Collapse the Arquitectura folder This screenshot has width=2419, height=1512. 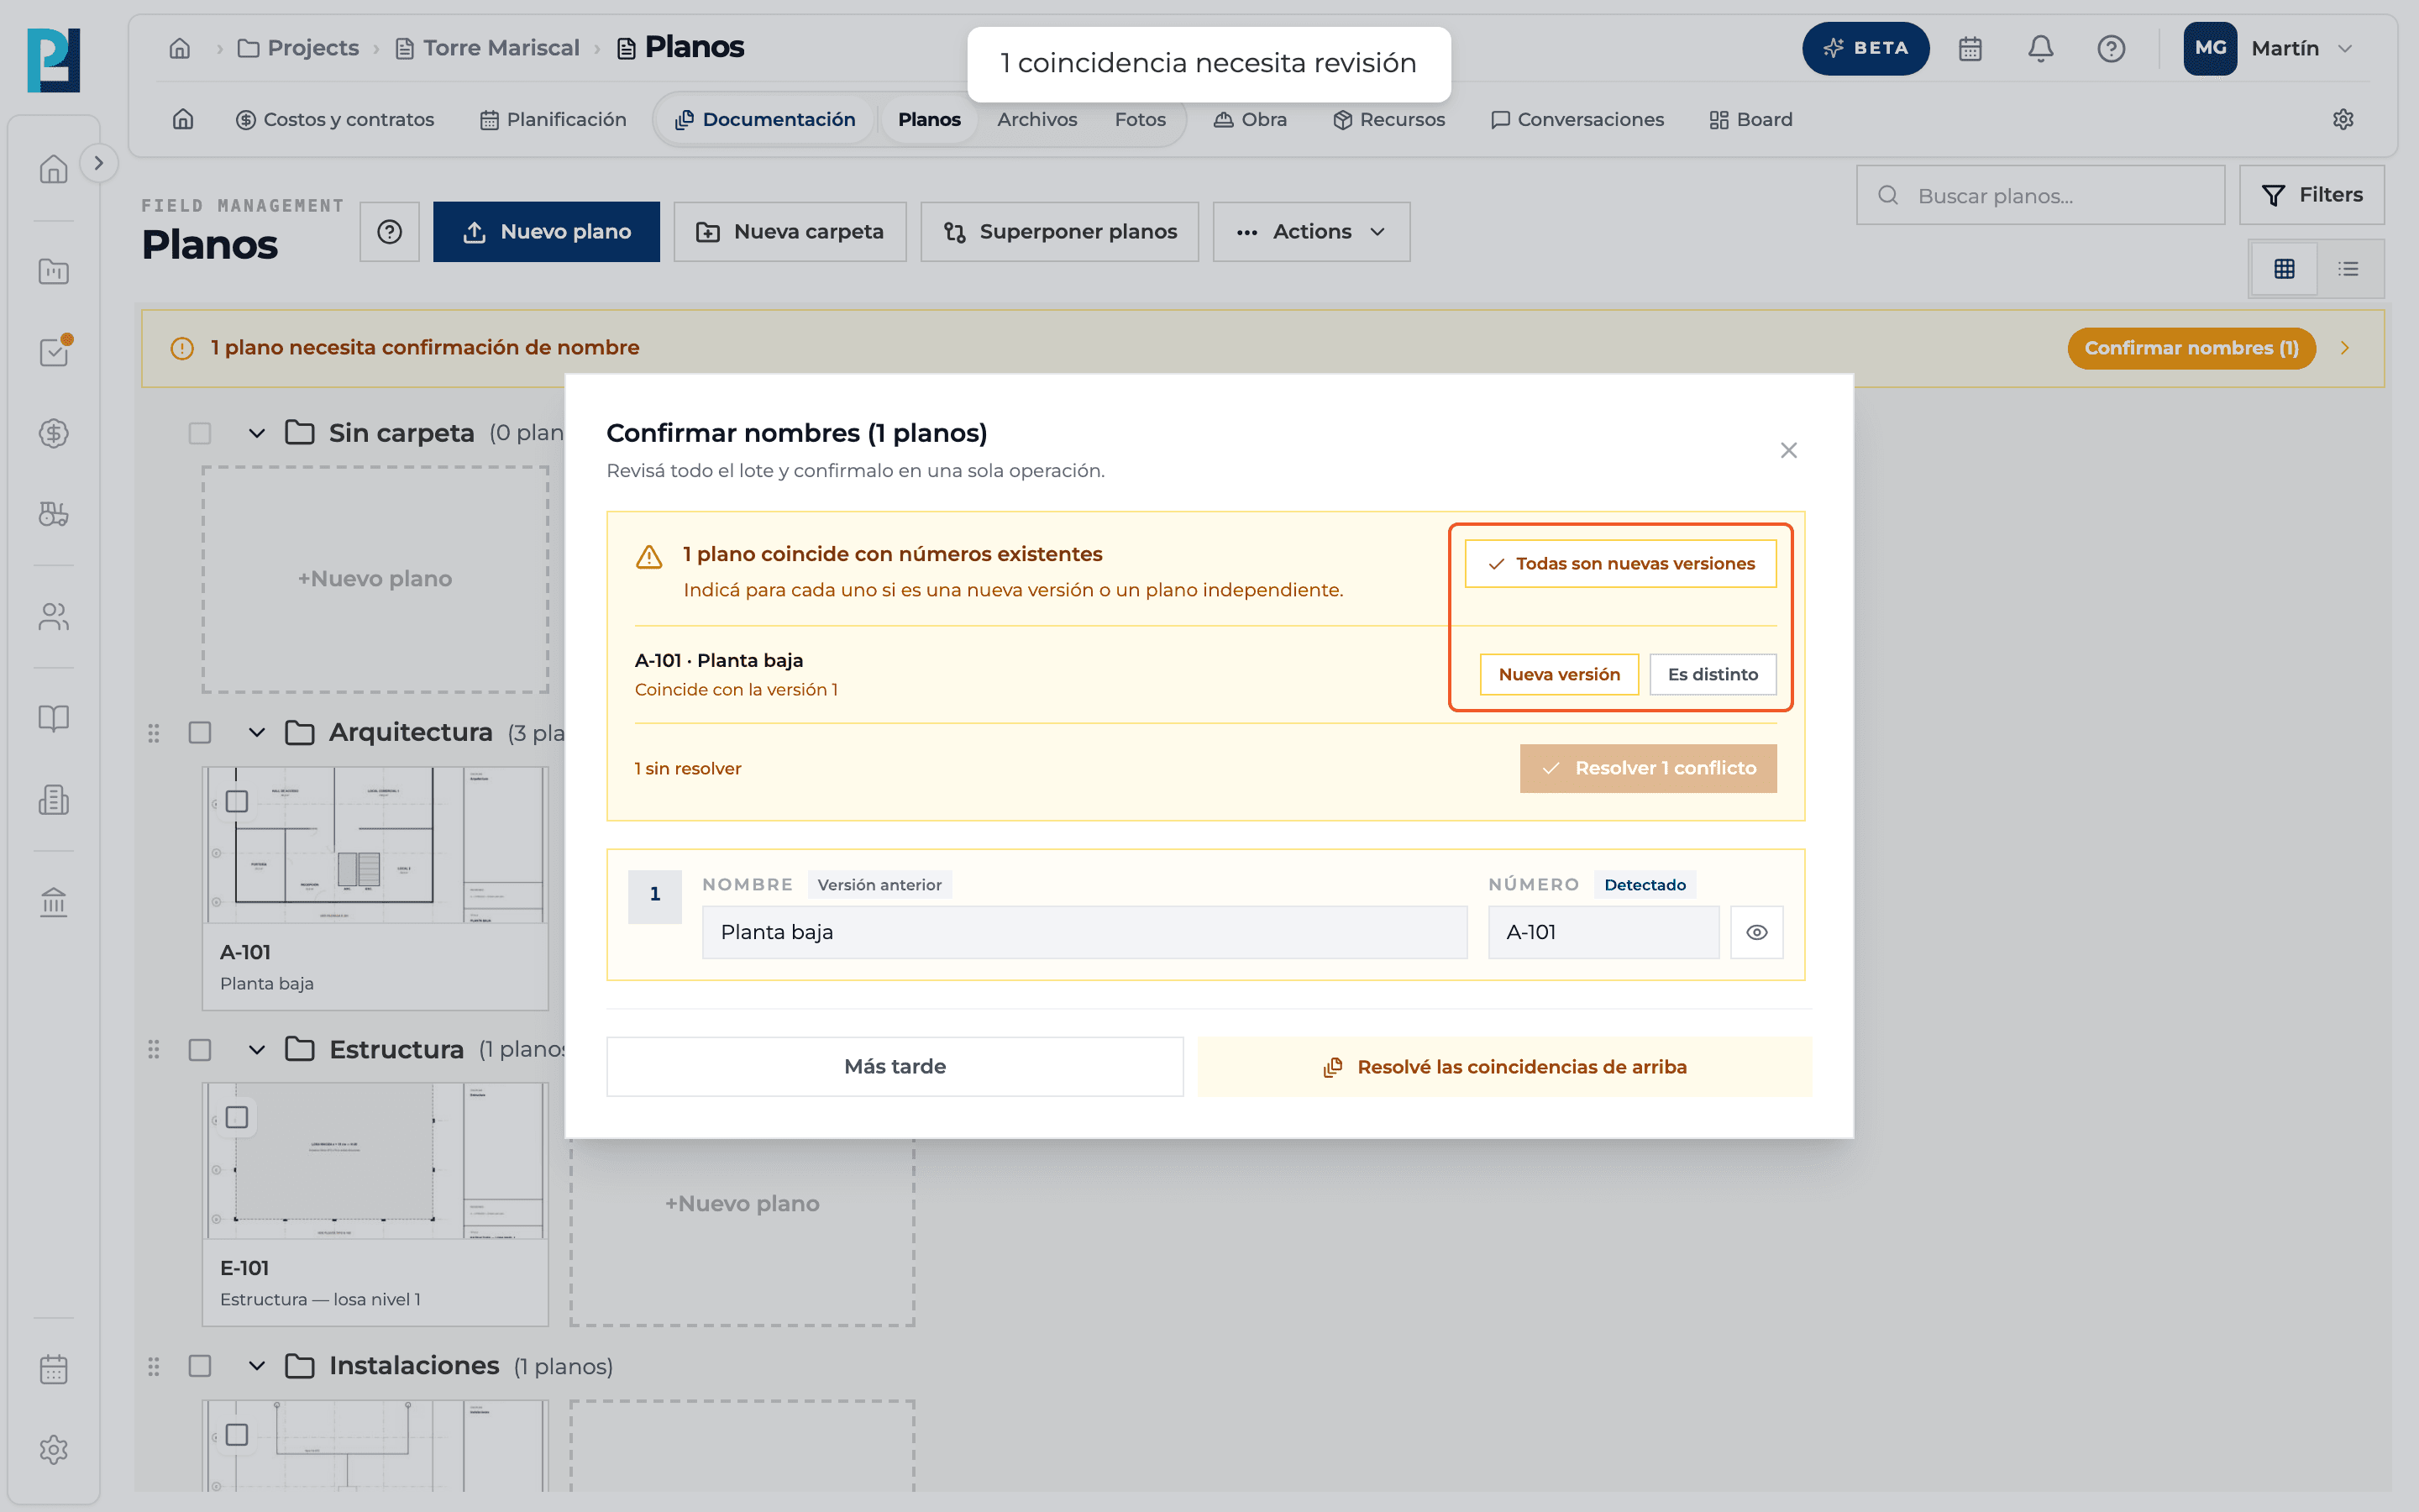tap(257, 733)
